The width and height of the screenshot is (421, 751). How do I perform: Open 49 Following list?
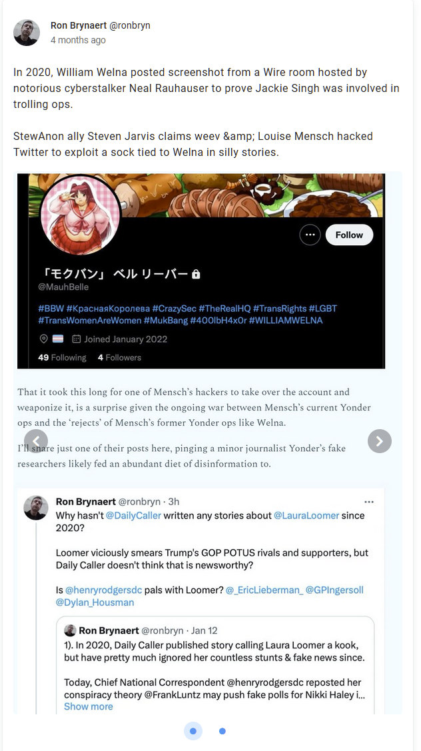point(62,358)
